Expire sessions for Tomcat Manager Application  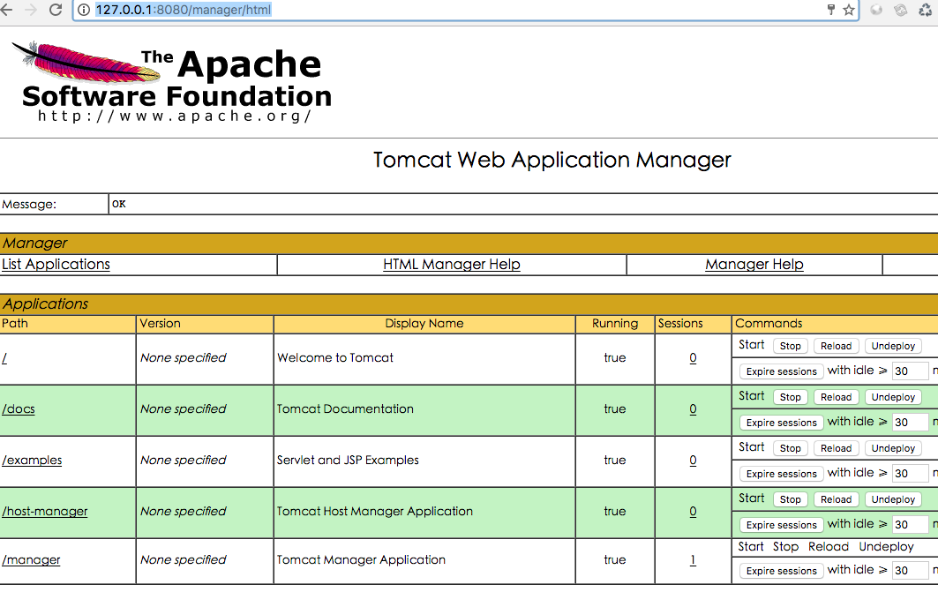tap(781, 571)
